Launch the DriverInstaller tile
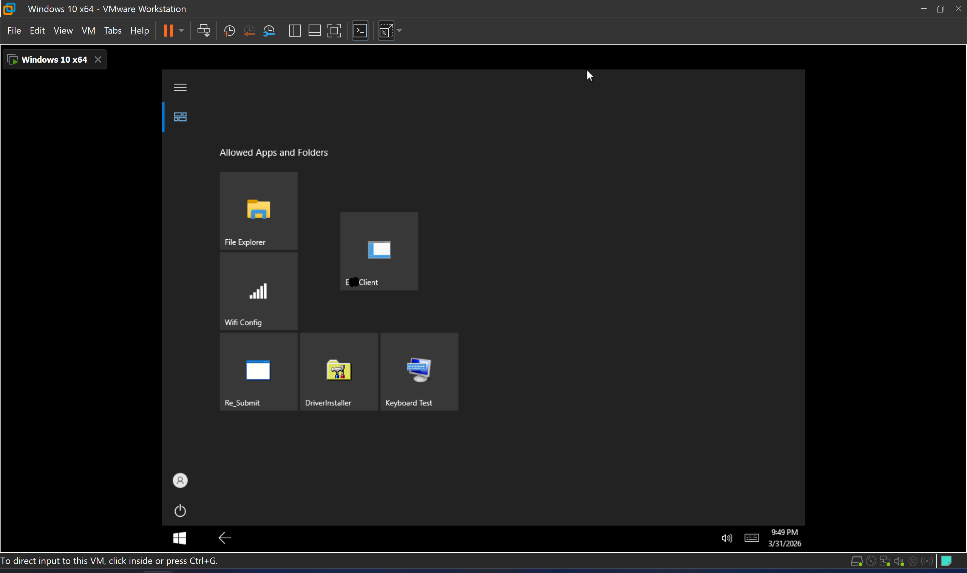 (x=338, y=371)
